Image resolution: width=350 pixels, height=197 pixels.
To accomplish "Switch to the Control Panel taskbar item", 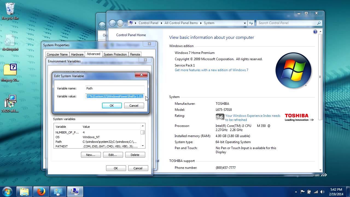I will pos(58,192).
